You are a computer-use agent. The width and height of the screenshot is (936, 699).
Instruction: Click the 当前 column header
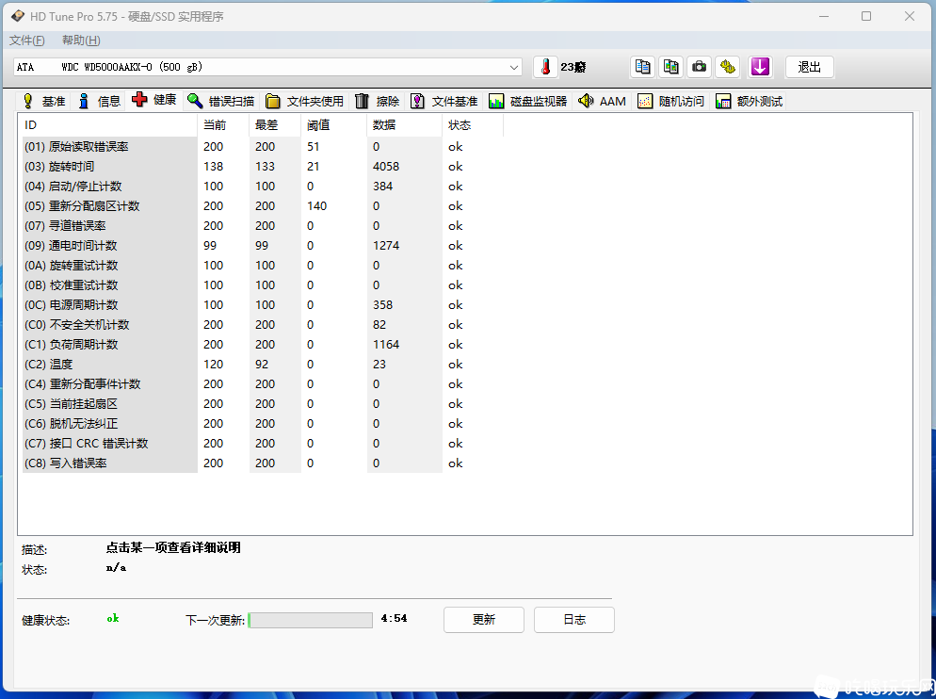pos(223,125)
